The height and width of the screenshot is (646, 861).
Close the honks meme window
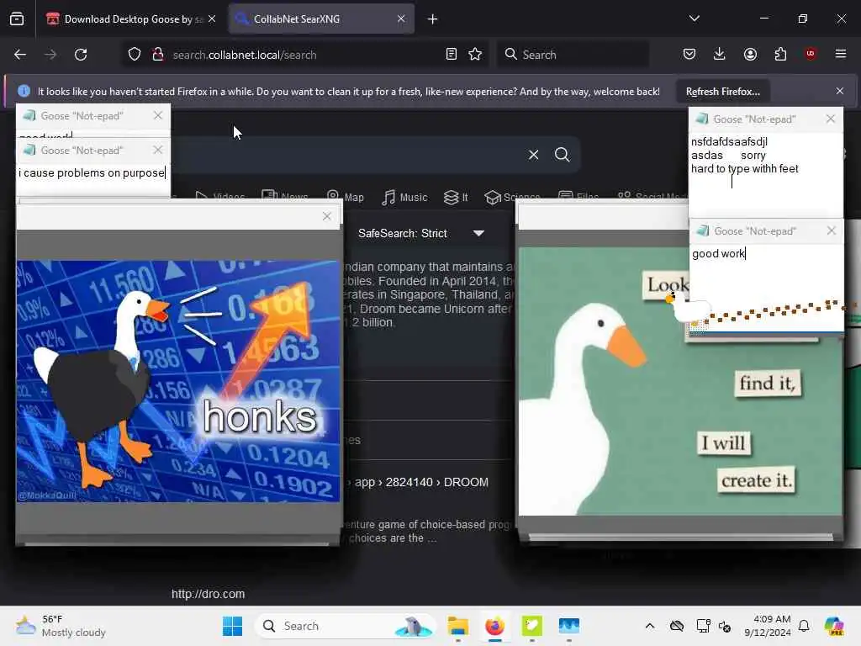click(x=327, y=216)
